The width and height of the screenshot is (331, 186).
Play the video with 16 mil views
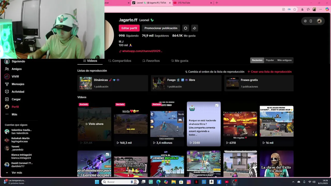[277, 124]
